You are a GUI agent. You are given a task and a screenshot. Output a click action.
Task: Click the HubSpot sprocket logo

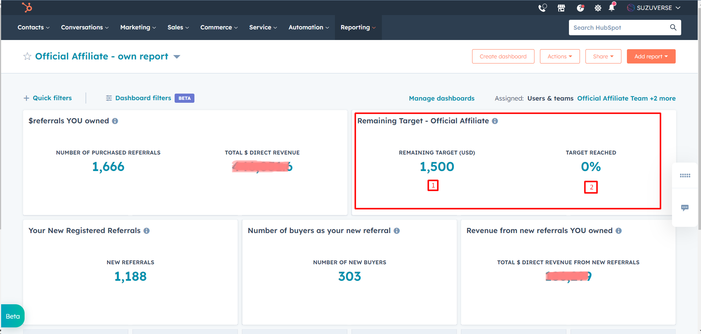click(x=27, y=7)
